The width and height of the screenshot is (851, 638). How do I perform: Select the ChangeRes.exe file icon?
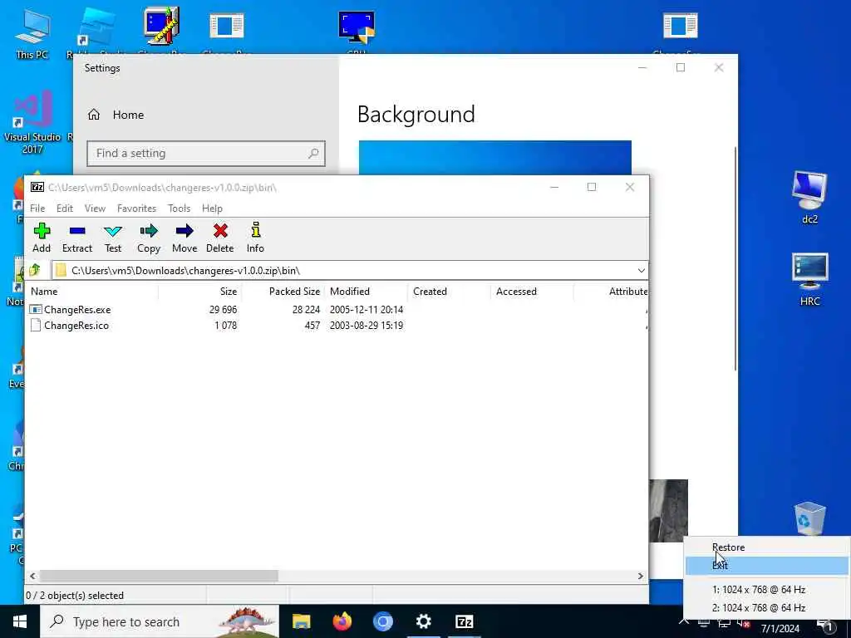tap(35, 310)
